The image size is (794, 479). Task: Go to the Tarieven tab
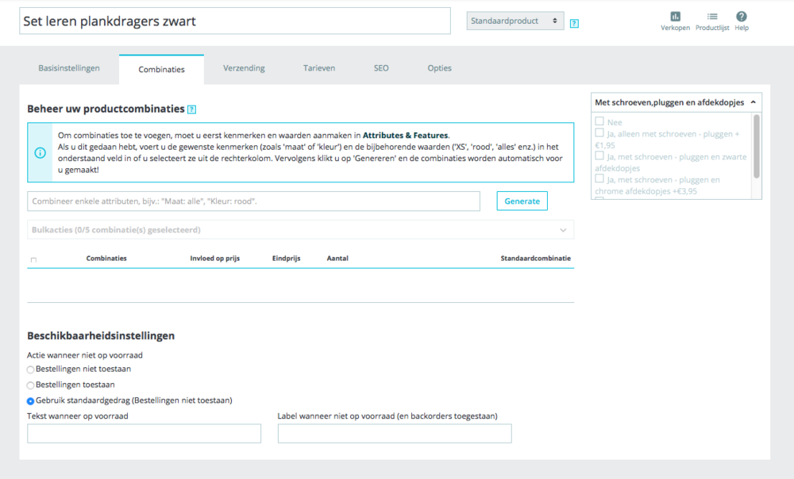pyautogui.click(x=319, y=68)
